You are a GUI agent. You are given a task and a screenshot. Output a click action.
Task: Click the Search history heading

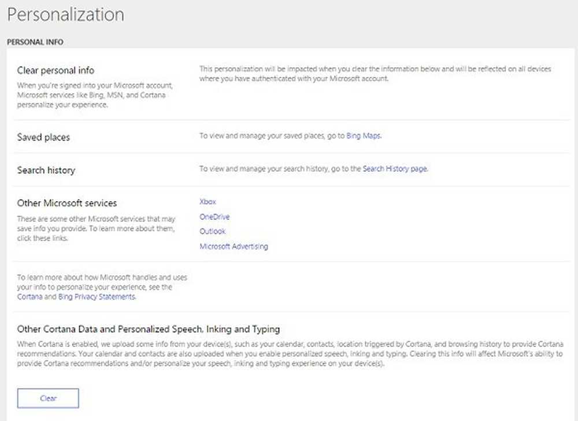(46, 171)
